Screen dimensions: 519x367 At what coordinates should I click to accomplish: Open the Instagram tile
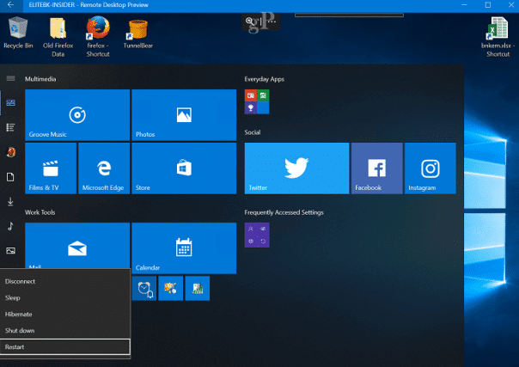(430, 168)
